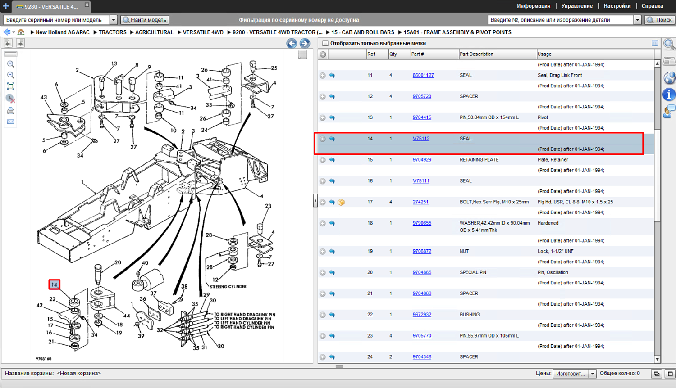676x388 pixels.
Task: Open the globe info icon in right sidebar
Action: (669, 78)
